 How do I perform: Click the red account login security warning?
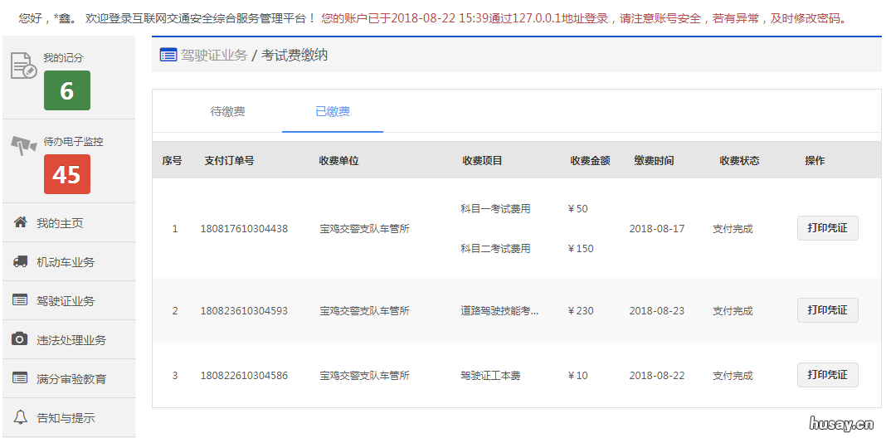click(584, 18)
